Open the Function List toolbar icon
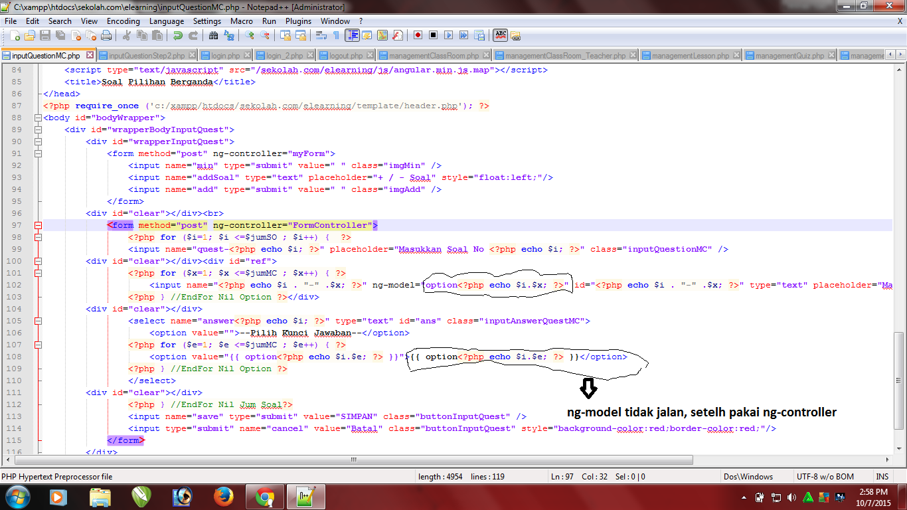Screen dimensions: 907x510 point(398,35)
